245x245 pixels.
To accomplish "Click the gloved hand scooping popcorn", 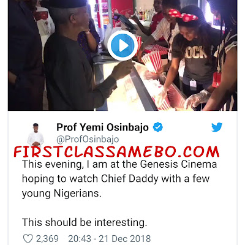I will coord(197,100).
